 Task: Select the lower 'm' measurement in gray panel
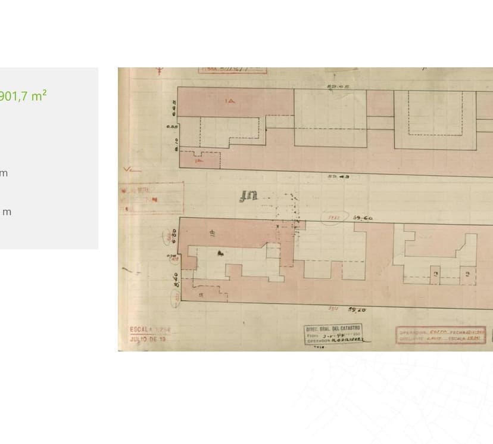(6, 212)
